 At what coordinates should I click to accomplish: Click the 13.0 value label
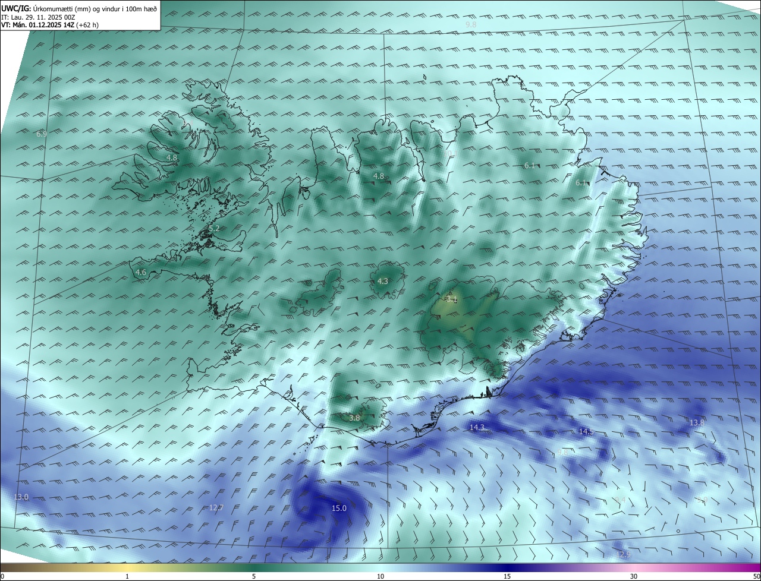click(x=21, y=497)
